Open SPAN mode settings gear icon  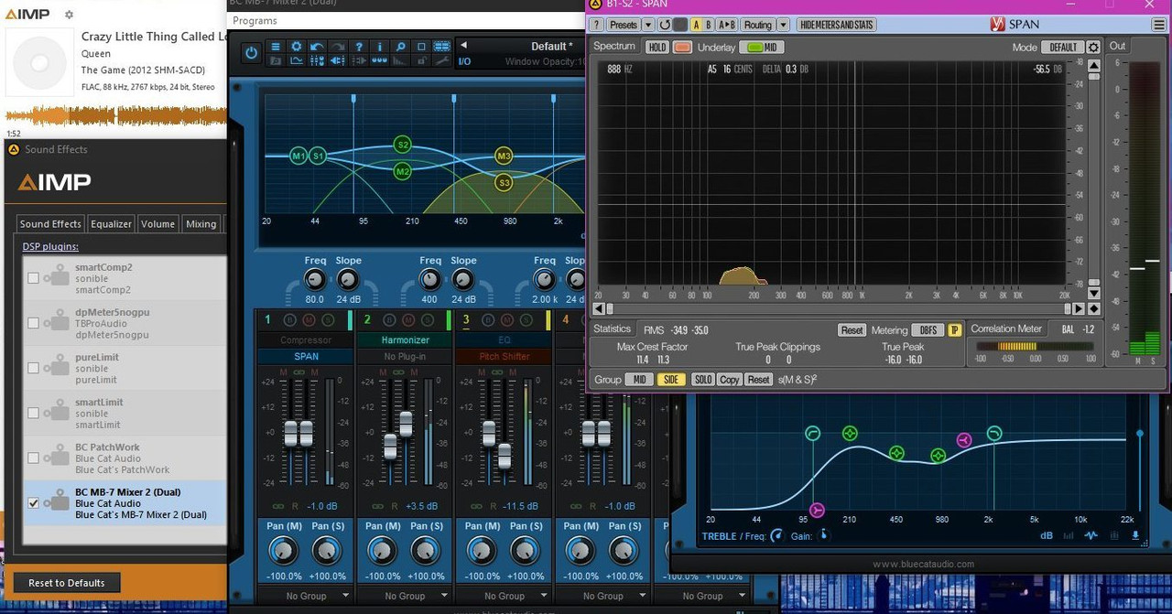(1093, 48)
